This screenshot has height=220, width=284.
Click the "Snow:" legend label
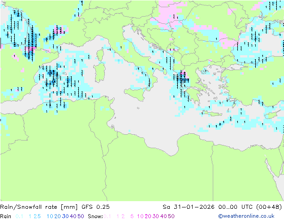(95, 216)
